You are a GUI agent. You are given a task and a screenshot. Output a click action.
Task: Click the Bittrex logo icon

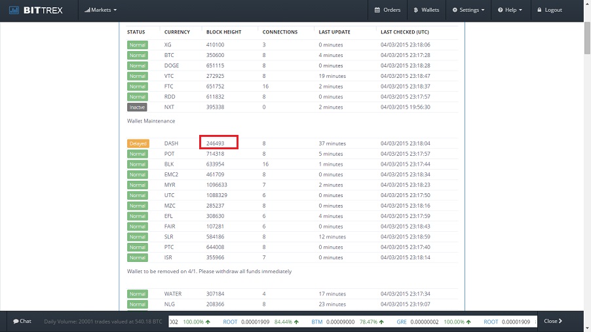[x=14, y=10]
